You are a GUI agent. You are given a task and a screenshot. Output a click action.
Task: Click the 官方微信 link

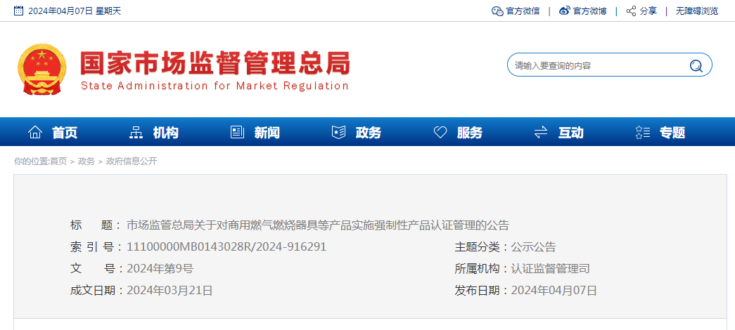click(523, 11)
